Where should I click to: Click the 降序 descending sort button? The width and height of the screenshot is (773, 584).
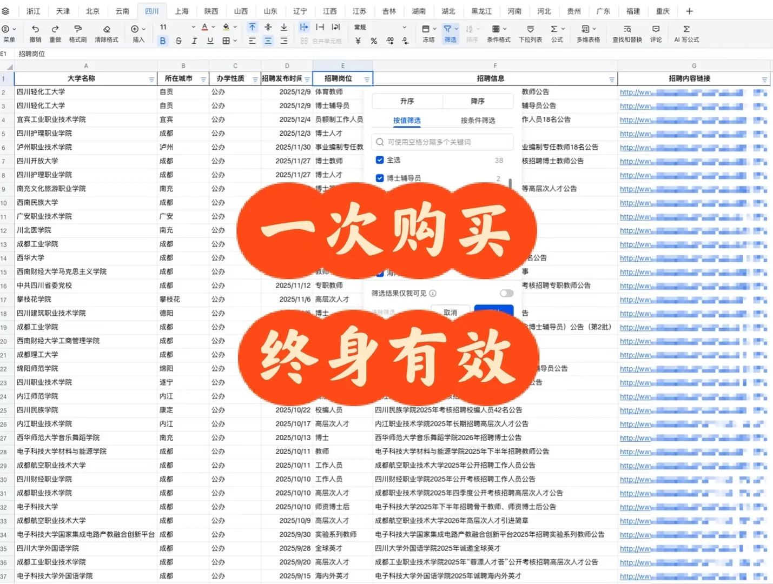point(478,101)
